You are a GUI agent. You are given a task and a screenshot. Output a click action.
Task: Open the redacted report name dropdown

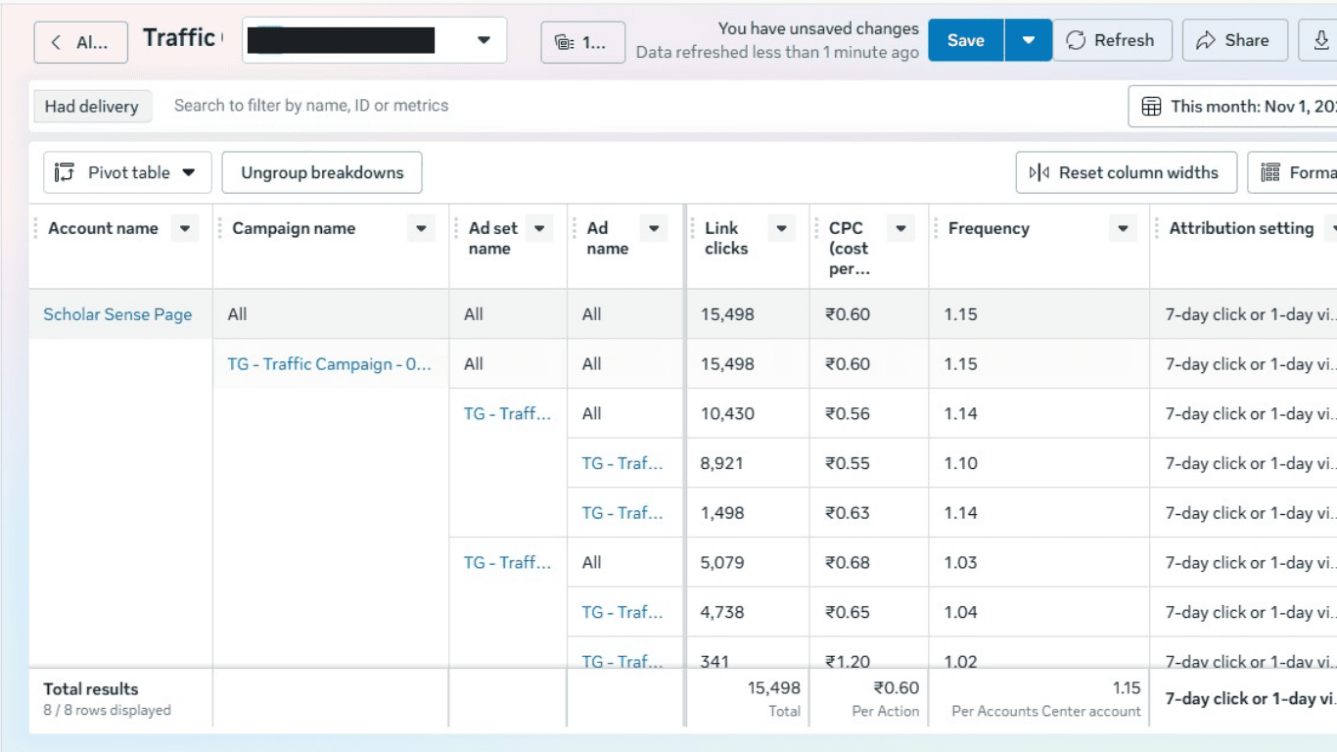point(375,40)
